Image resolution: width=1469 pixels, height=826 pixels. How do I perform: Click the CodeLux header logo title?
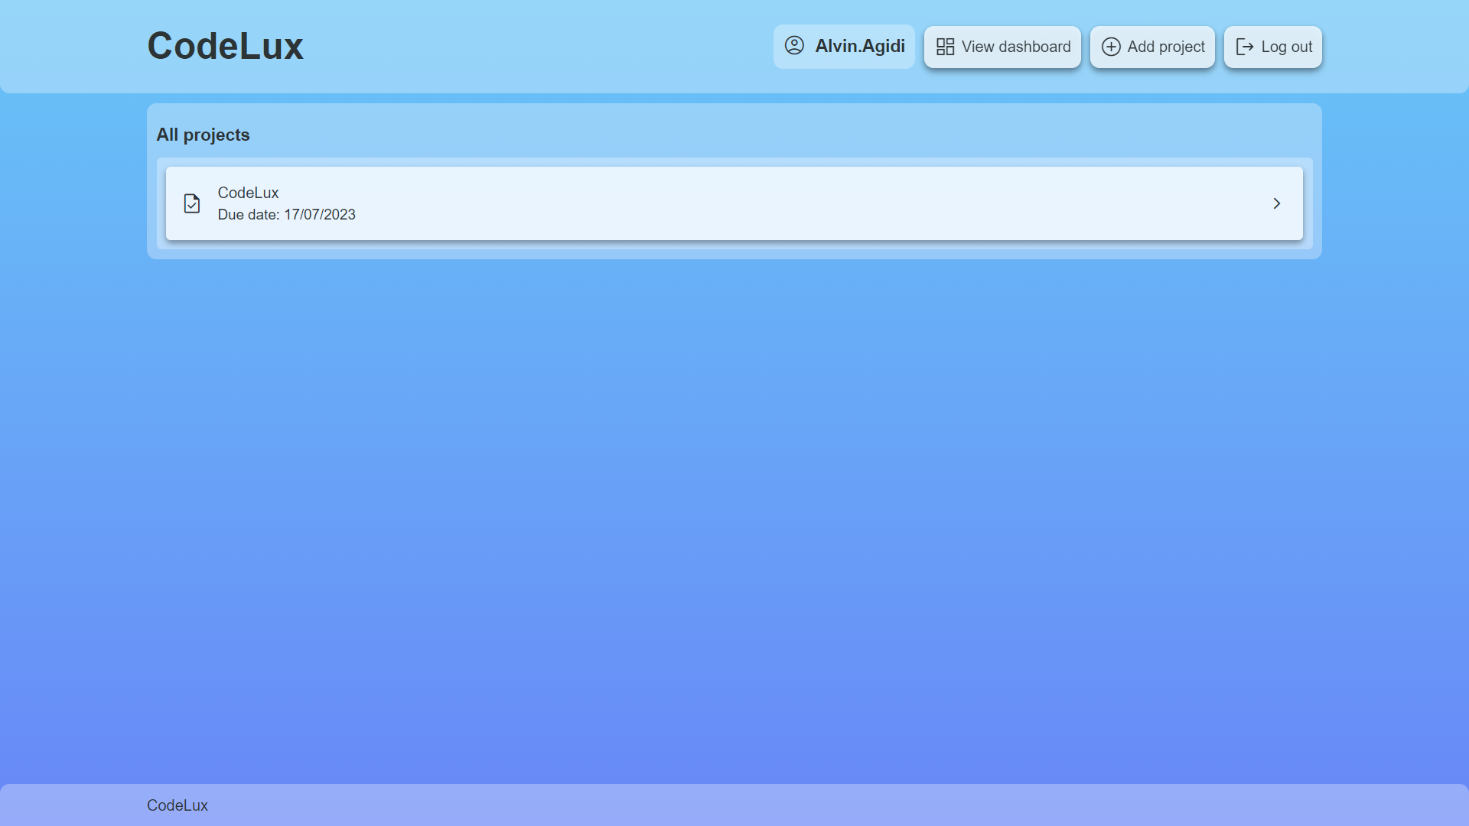point(225,46)
